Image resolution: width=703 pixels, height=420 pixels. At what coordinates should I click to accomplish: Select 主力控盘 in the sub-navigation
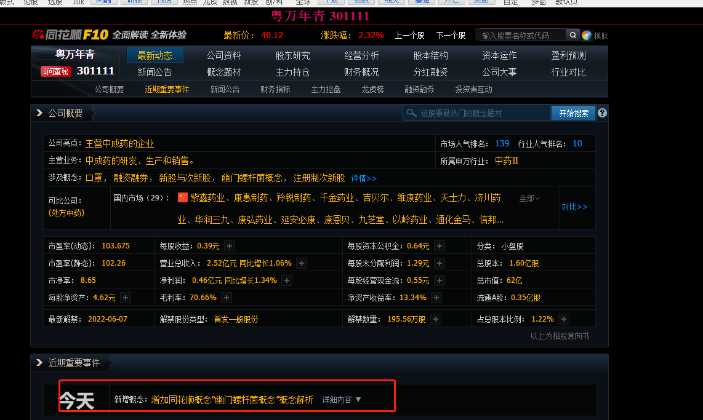point(326,89)
